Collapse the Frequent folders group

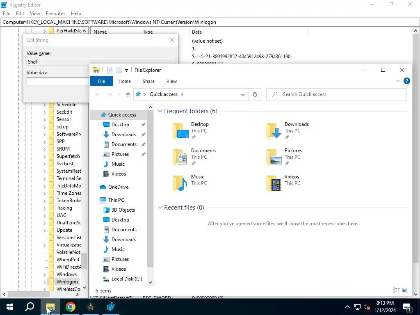[160, 111]
